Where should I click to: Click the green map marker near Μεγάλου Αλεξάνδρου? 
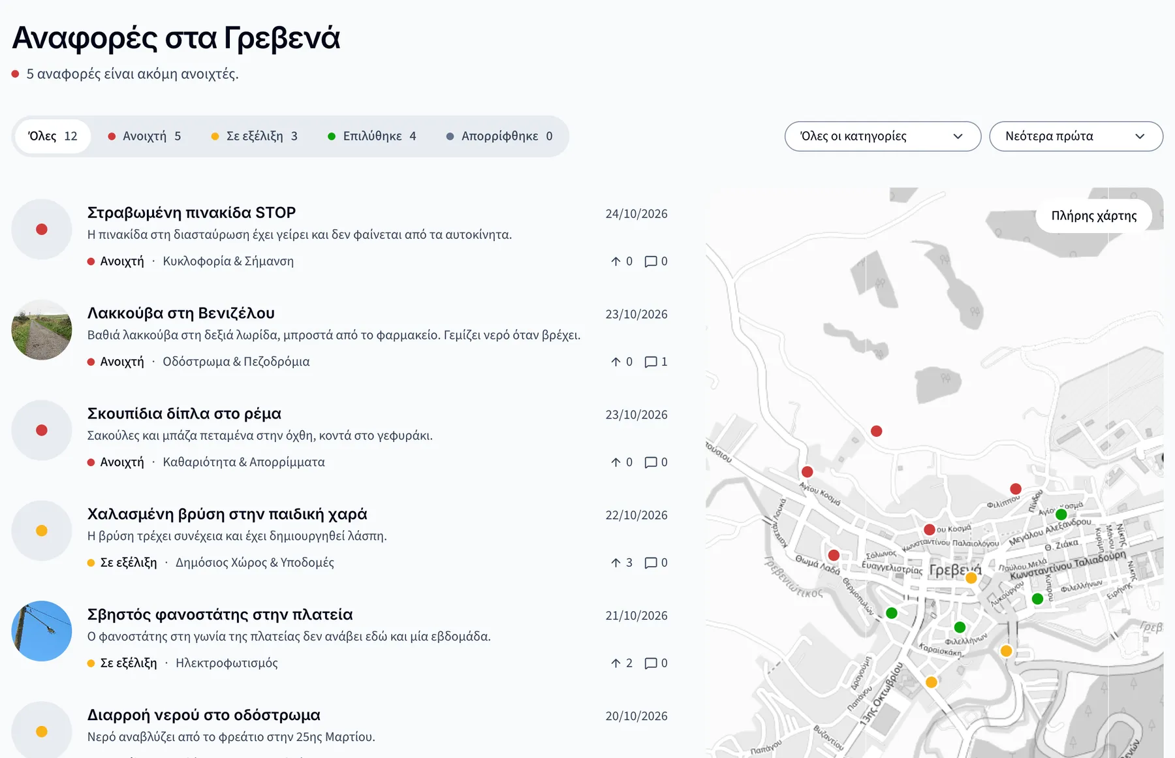point(1061,514)
